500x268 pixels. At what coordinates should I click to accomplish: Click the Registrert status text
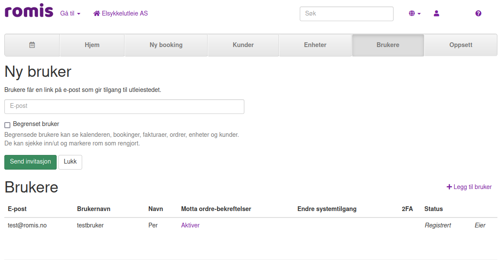438,225
